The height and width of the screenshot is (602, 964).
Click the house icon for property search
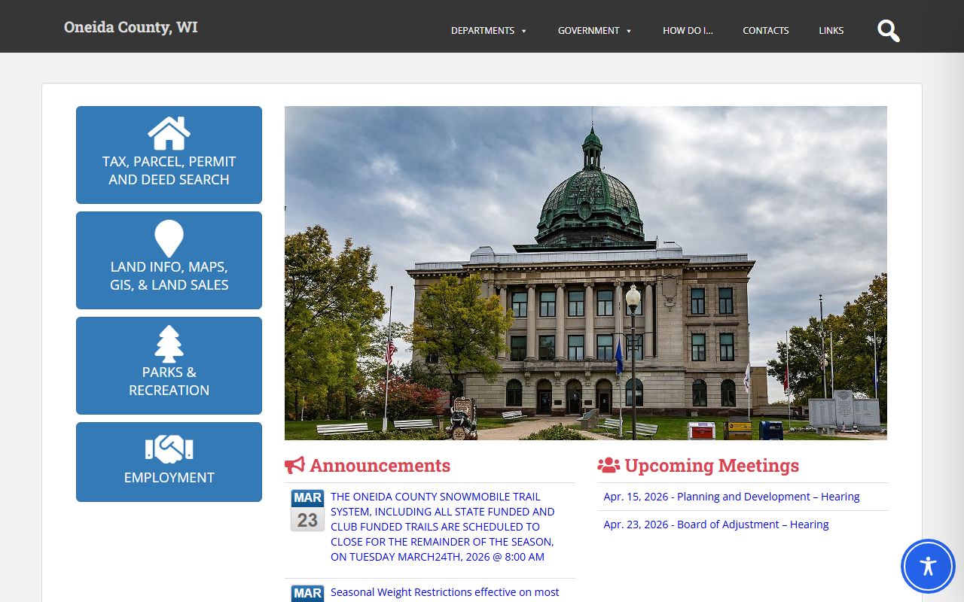point(169,134)
